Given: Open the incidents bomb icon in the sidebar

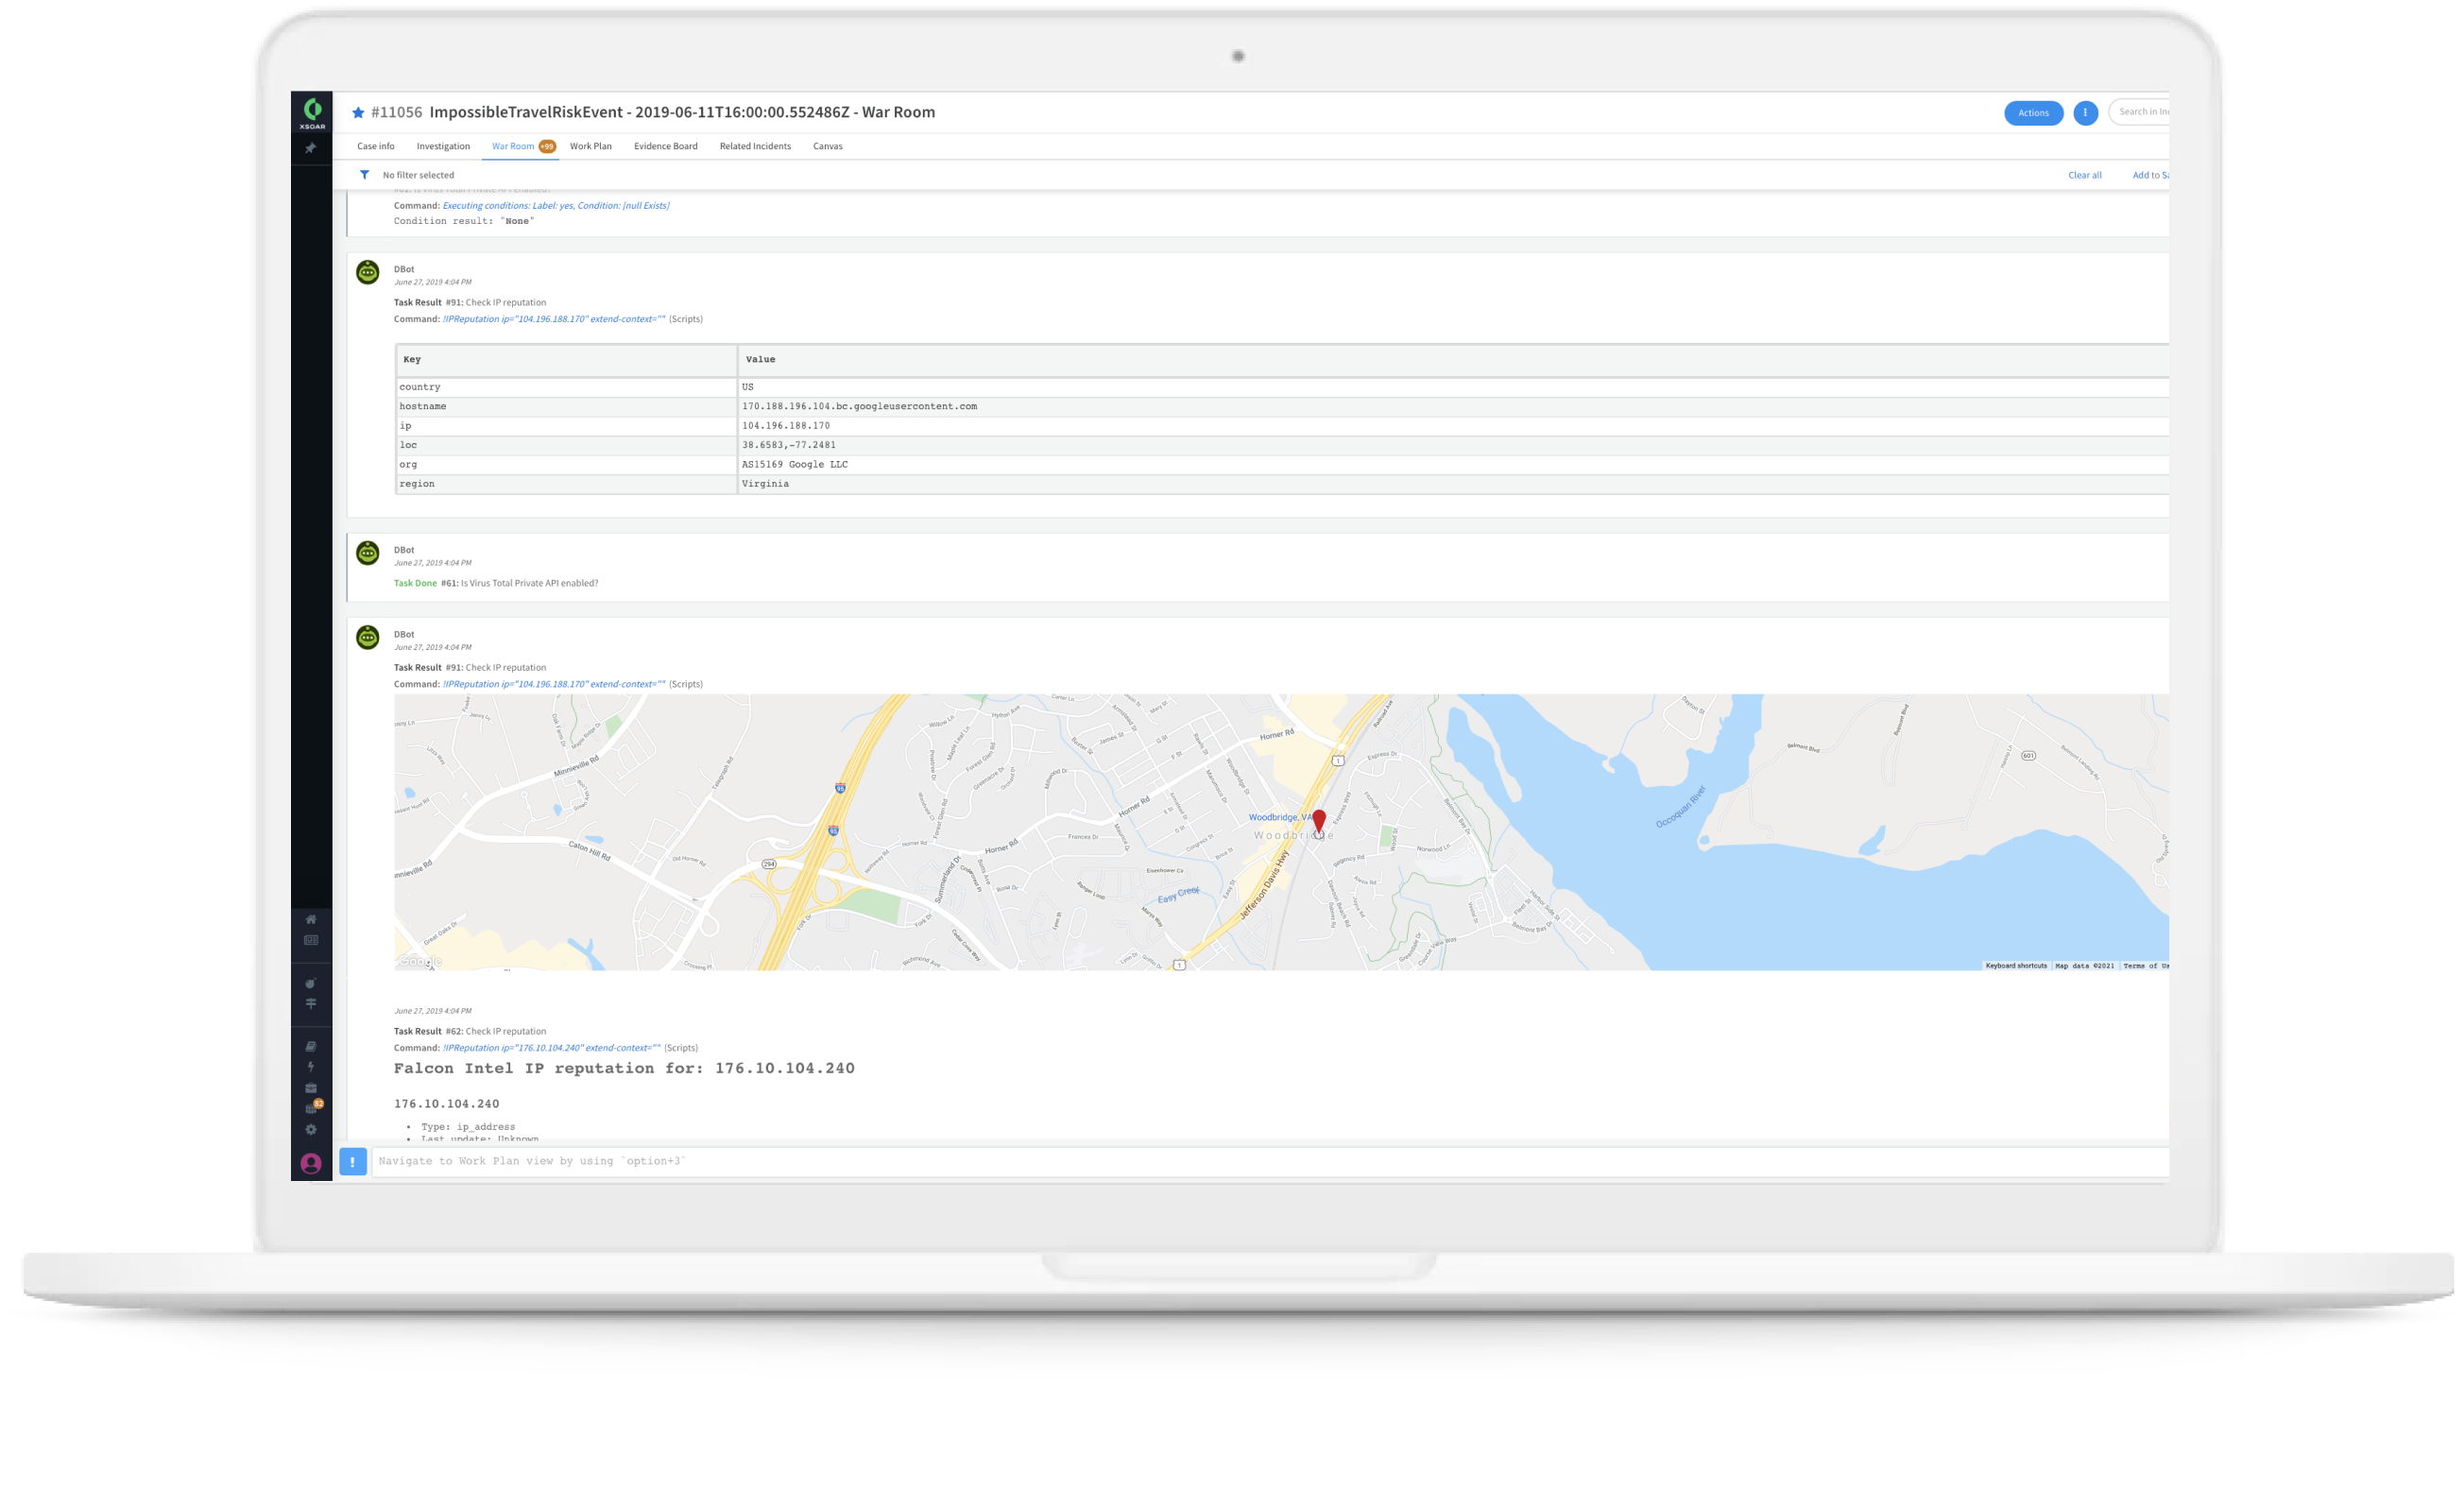Looking at the screenshot, I should coord(311,983).
